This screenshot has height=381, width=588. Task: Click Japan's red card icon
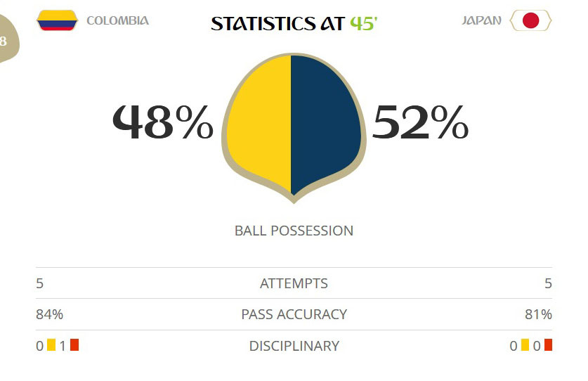[x=548, y=345]
